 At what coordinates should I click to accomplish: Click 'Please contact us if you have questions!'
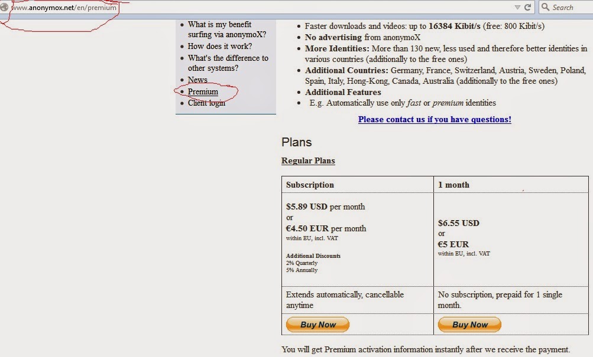point(435,119)
